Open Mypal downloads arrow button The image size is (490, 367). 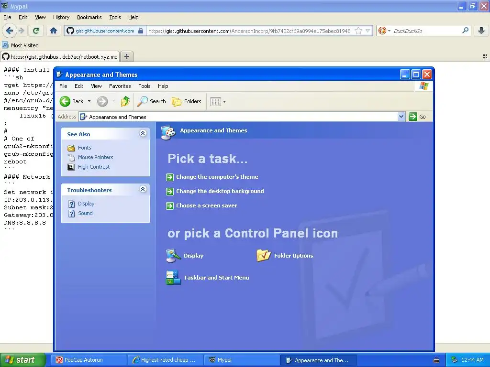tap(481, 31)
